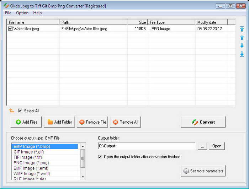Move selected file up one row

point(242,37)
